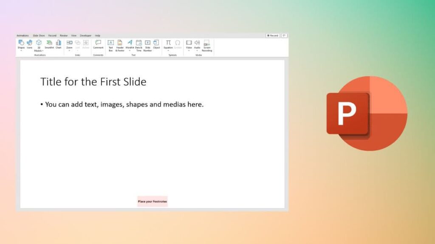Switch to the Animations tab

coord(23,36)
